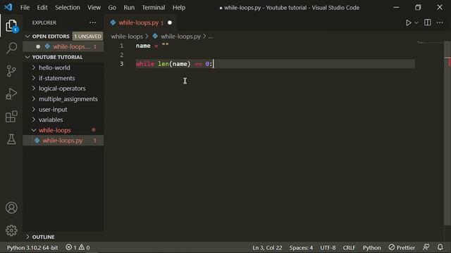Open the View menu
This screenshot has height=253, width=451.
tap(94, 8)
